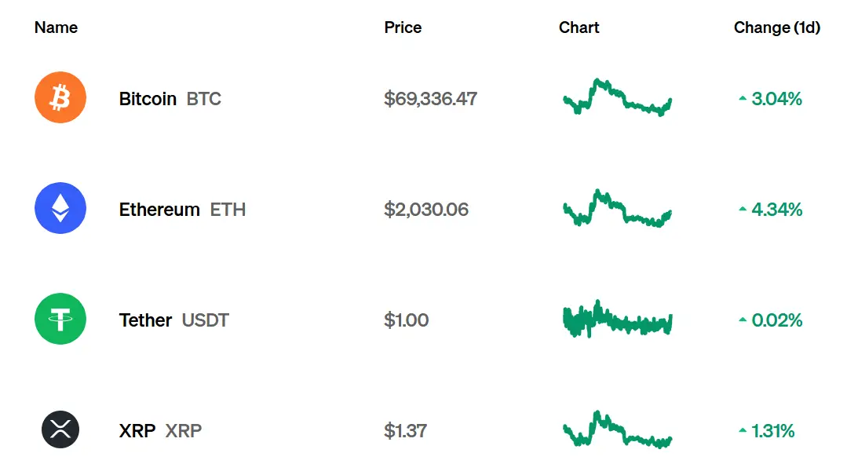The image size is (847, 475).
Task: Click the green up arrow beside 1.31%
Action: coord(743,431)
